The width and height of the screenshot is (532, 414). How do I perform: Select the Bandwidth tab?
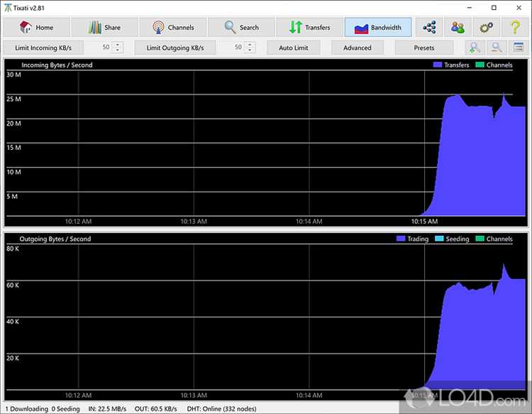point(378,27)
